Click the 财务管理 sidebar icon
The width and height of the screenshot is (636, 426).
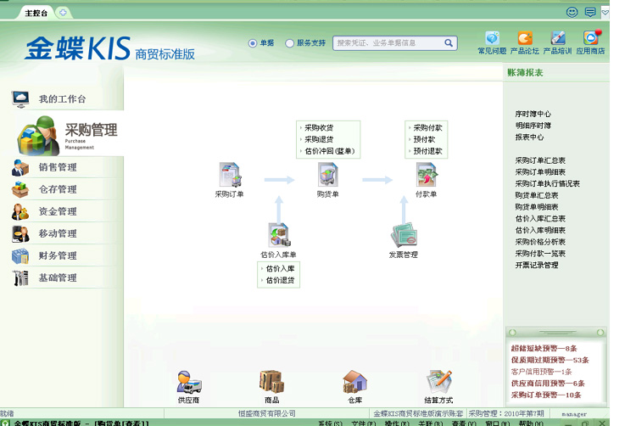click(x=20, y=255)
